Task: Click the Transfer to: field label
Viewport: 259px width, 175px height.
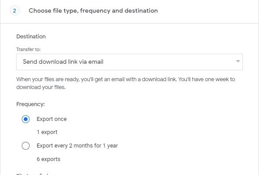Action: point(28,49)
